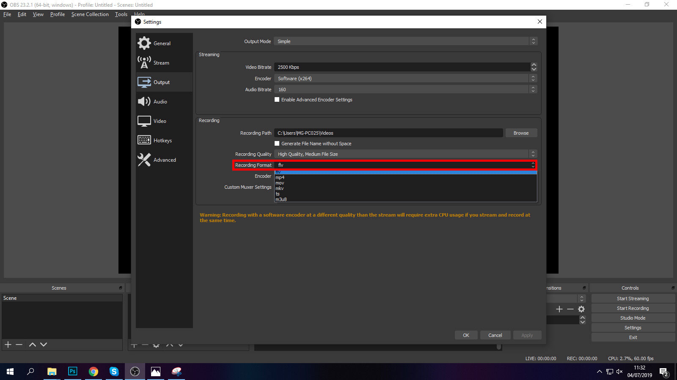Expand the Output Mode dropdown
The height and width of the screenshot is (380, 677).
(x=405, y=41)
